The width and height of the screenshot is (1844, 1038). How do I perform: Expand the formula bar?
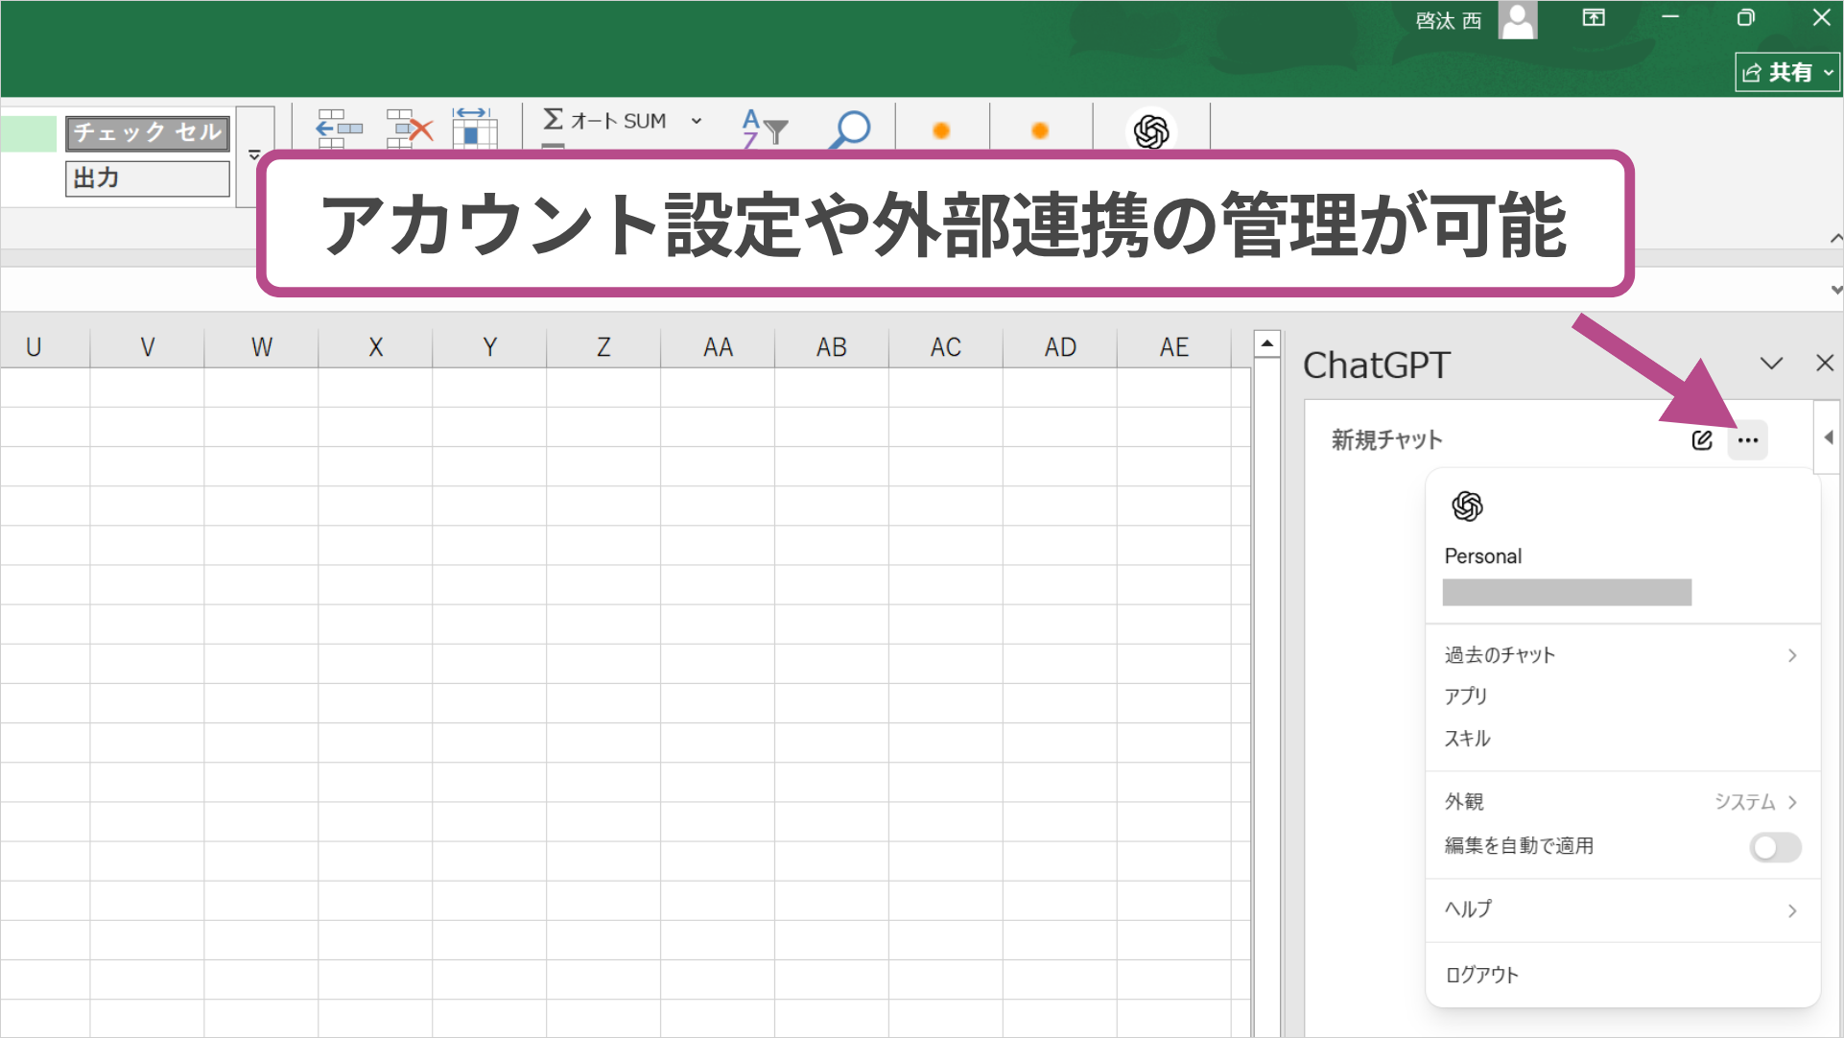(1835, 290)
